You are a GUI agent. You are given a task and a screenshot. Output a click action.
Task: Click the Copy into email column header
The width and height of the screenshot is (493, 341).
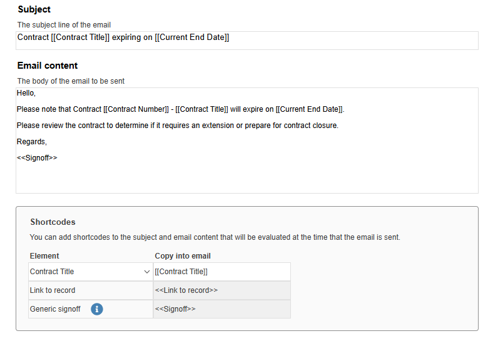[x=183, y=256]
